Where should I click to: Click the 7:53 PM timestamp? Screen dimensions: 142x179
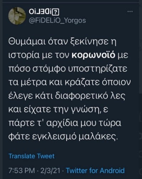[22, 170]
